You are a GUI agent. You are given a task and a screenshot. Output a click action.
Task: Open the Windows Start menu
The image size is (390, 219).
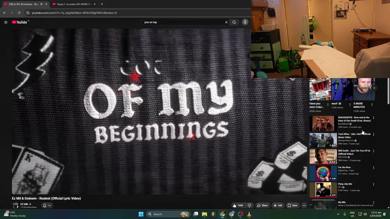[141, 214]
